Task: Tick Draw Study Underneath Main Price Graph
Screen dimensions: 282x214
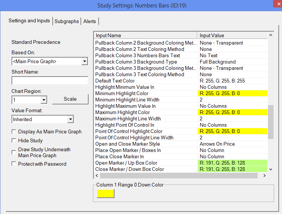Action: coord(14,152)
